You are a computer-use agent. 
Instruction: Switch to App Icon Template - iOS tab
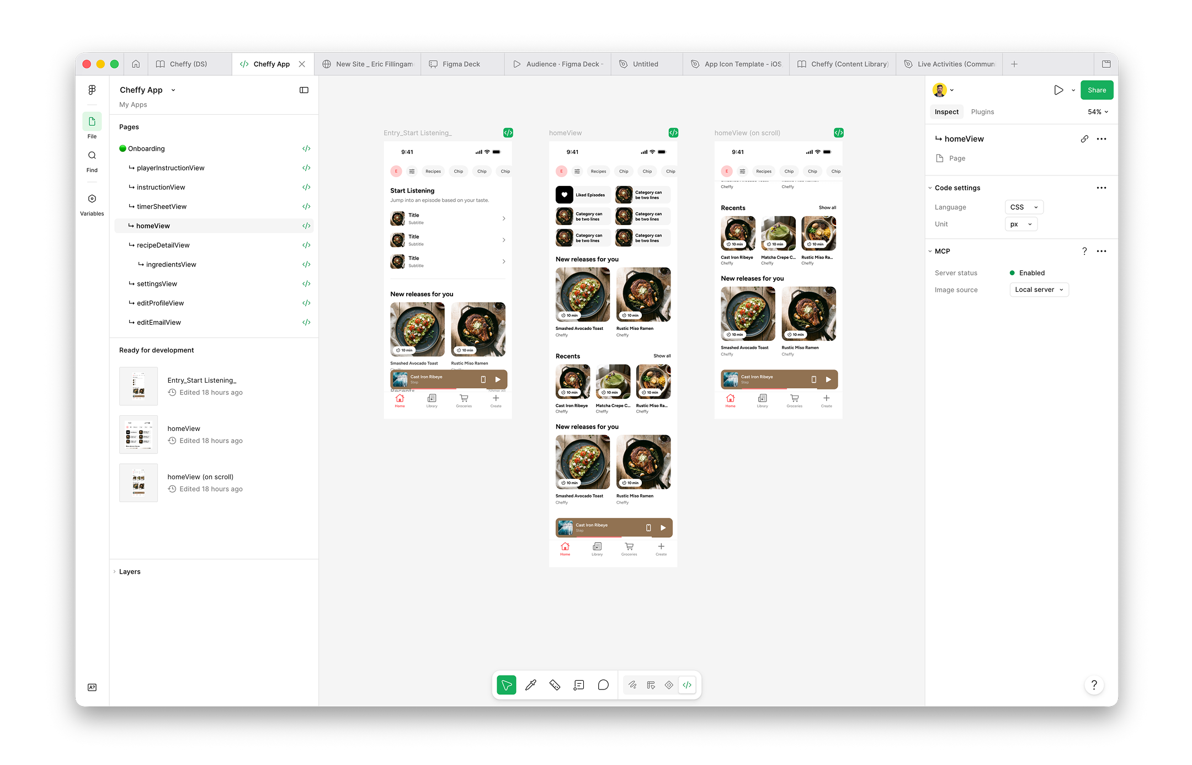point(737,64)
